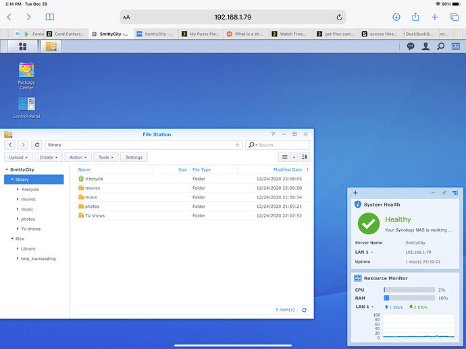Show all Safari tabs overview
The width and height of the screenshot is (466, 349).
(x=455, y=17)
